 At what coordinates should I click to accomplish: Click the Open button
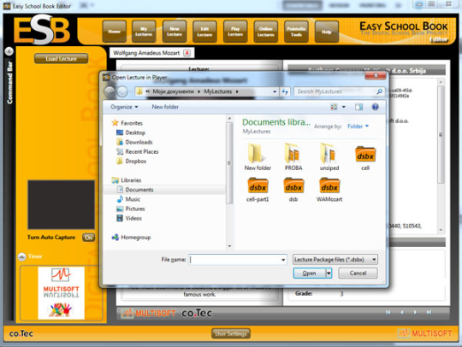point(310,273)
